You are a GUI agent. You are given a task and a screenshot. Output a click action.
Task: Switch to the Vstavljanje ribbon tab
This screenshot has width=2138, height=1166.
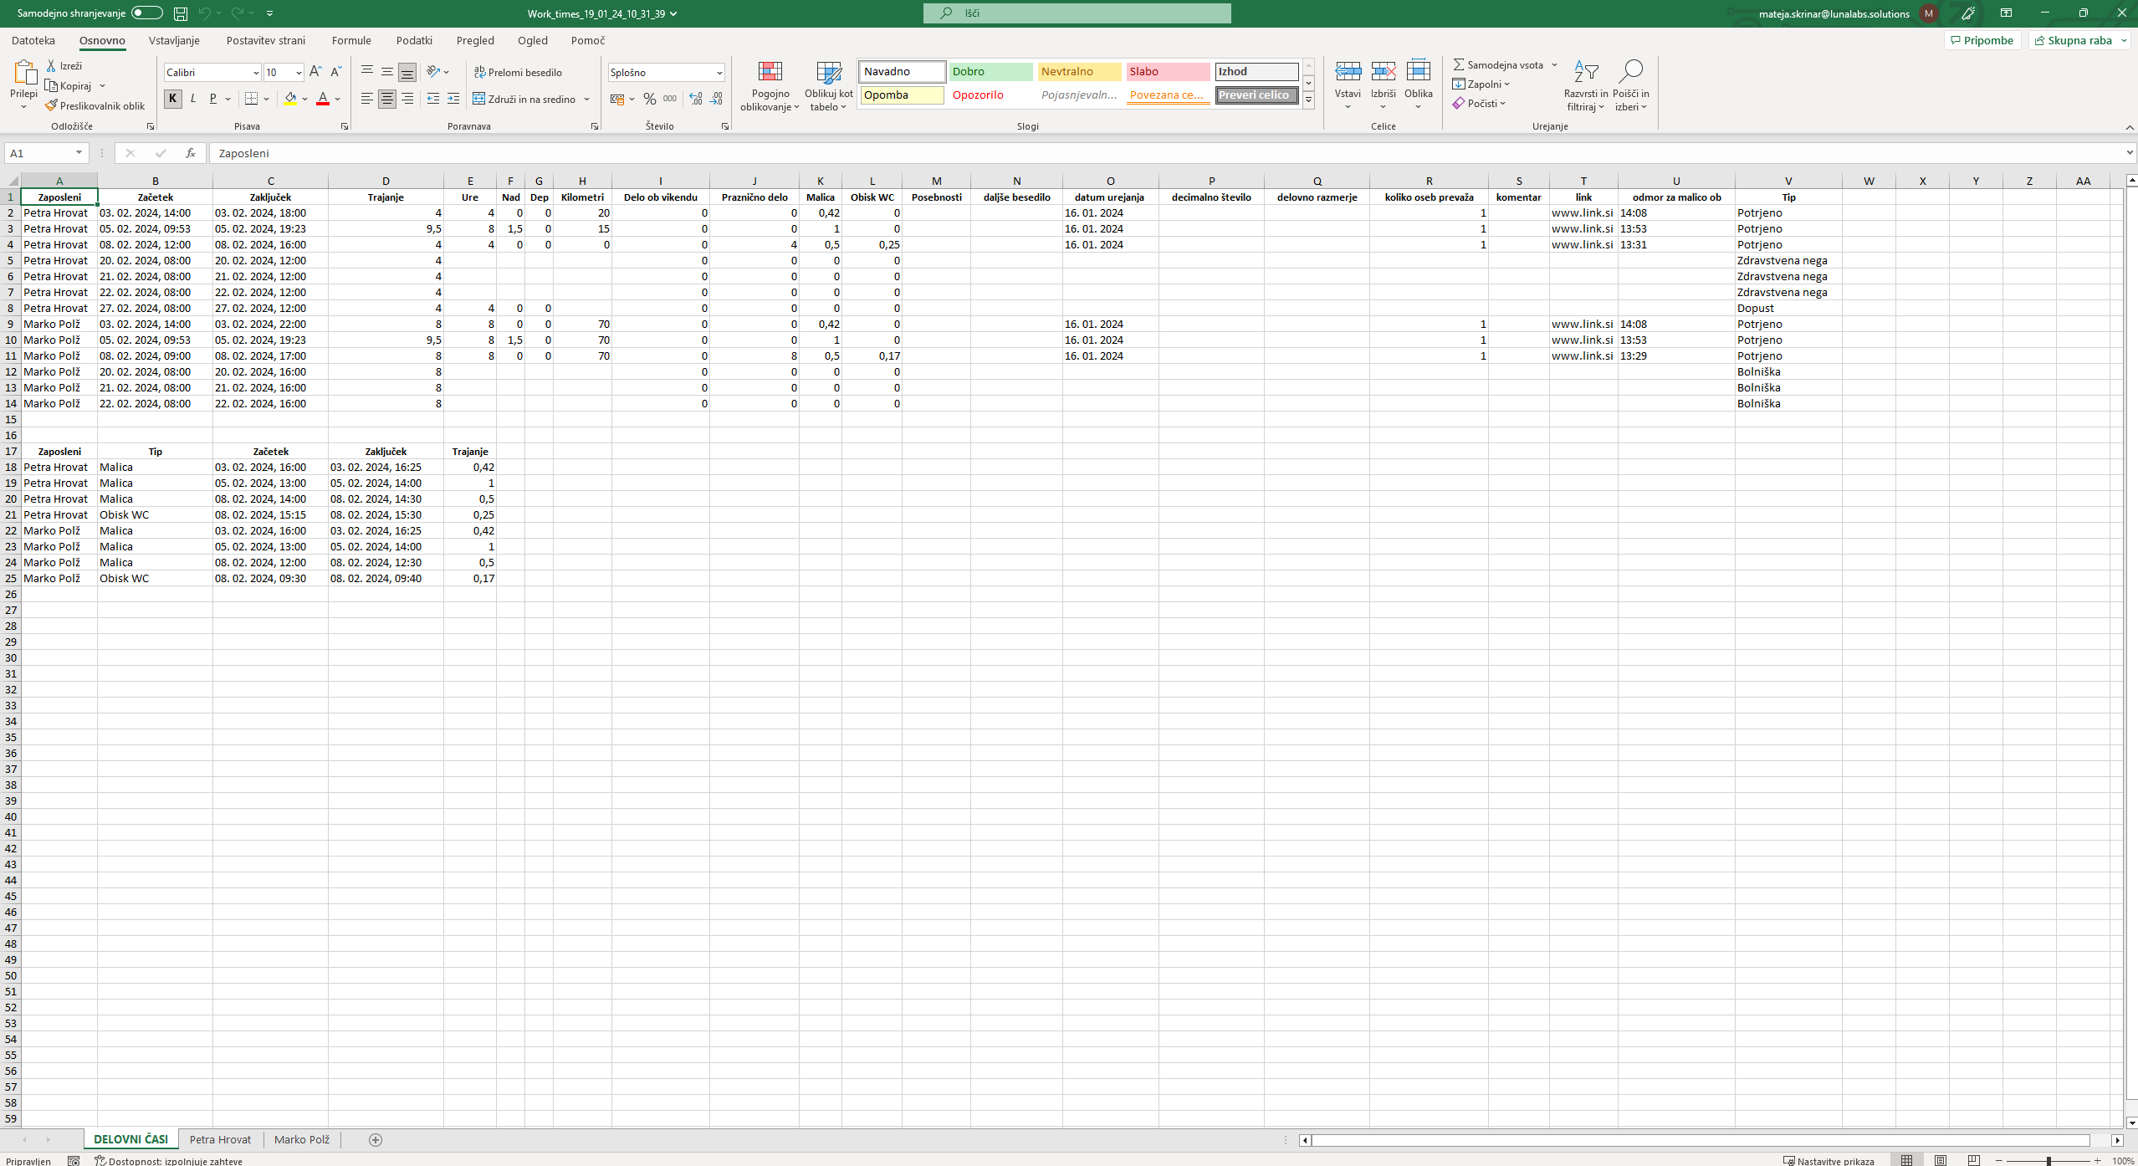pos(174,40)
